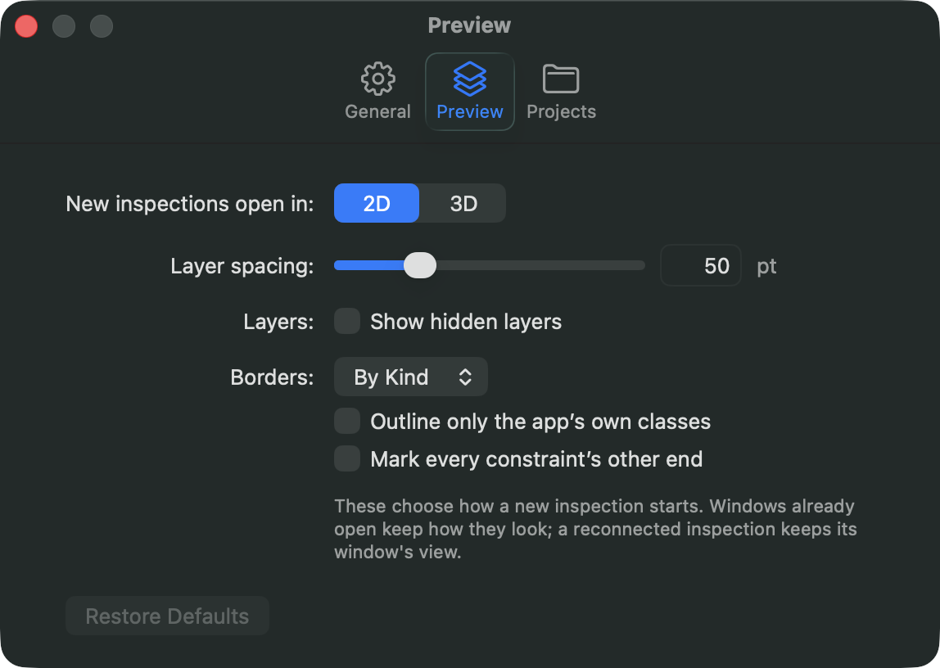Image resolution: width=940 pixels, height=668 pixels.
Task: Click the Restore Defaults button
Action: [x=167, y=616]
